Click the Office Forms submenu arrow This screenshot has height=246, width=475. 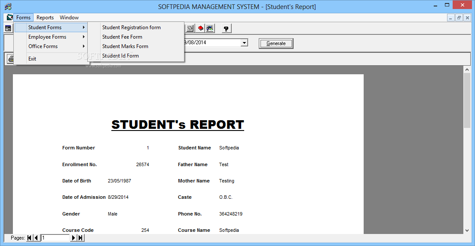point(84,46)
